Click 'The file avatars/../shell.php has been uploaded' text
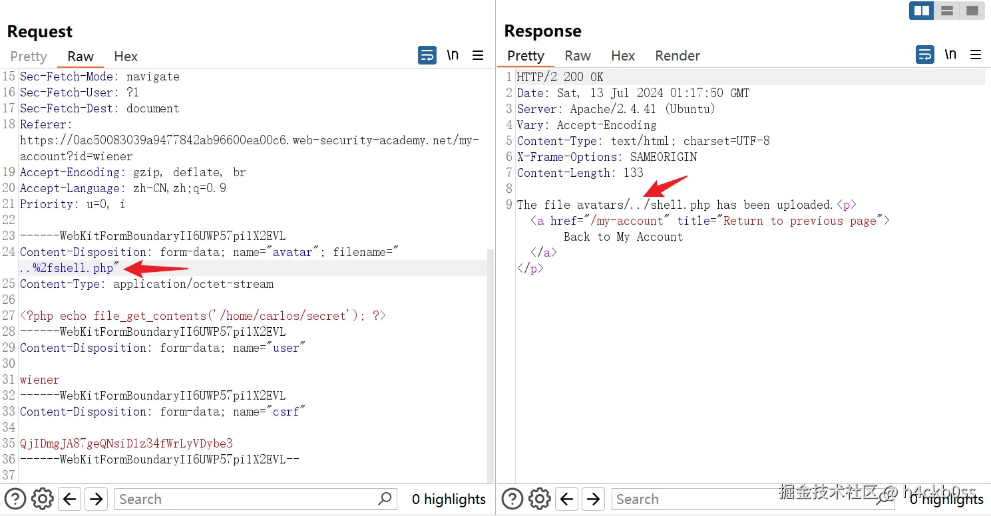 675,205
